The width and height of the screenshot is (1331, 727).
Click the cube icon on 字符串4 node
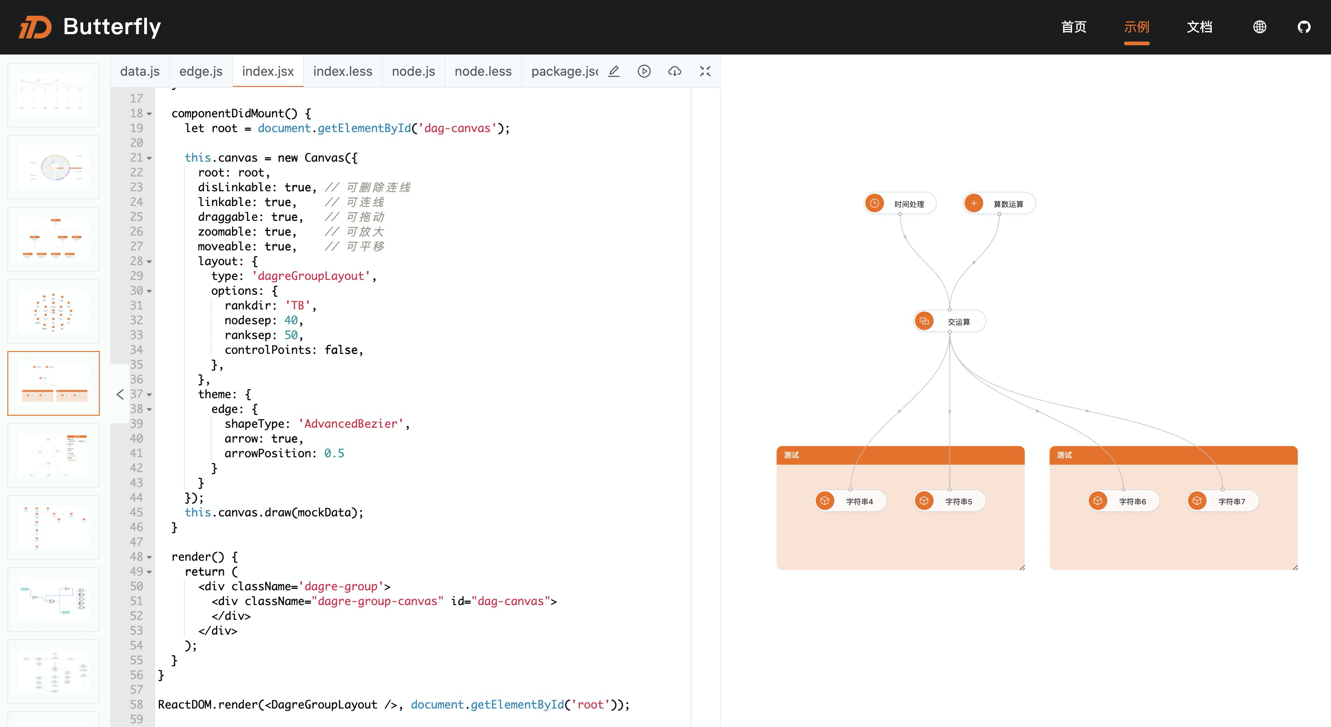click(x=824, y=501)
